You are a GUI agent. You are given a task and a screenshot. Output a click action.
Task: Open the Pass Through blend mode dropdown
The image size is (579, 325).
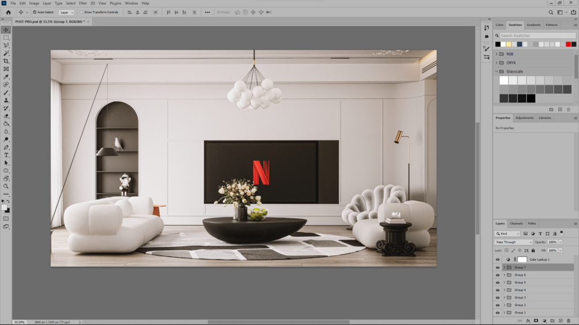513,242
